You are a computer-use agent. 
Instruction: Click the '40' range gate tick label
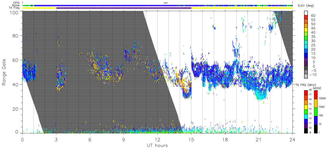pos(16,84)
